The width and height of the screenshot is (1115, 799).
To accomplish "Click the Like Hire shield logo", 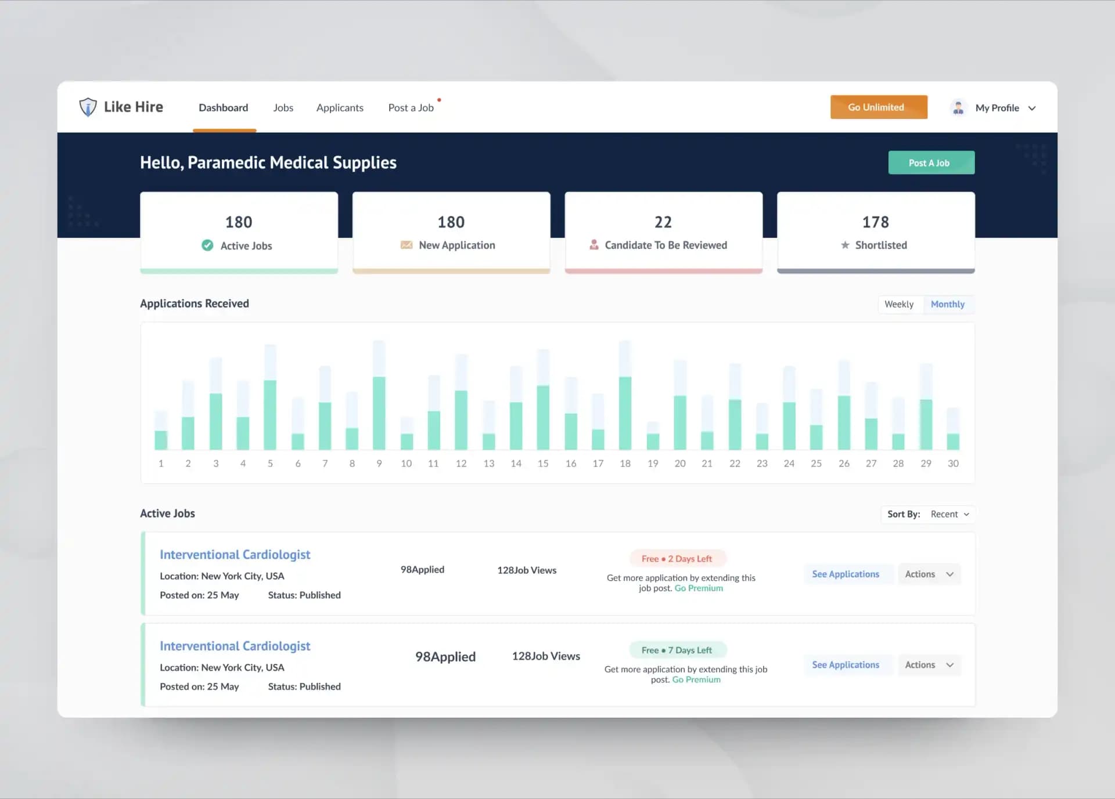I will pyautogui.click(x=88, y=107).
